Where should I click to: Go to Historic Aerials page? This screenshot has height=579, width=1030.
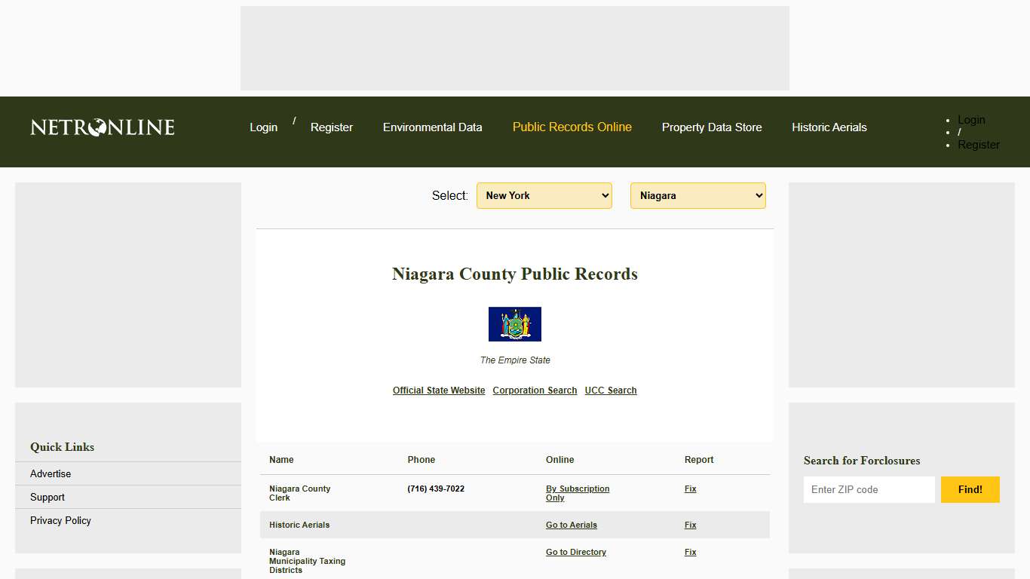click(829, 127)
